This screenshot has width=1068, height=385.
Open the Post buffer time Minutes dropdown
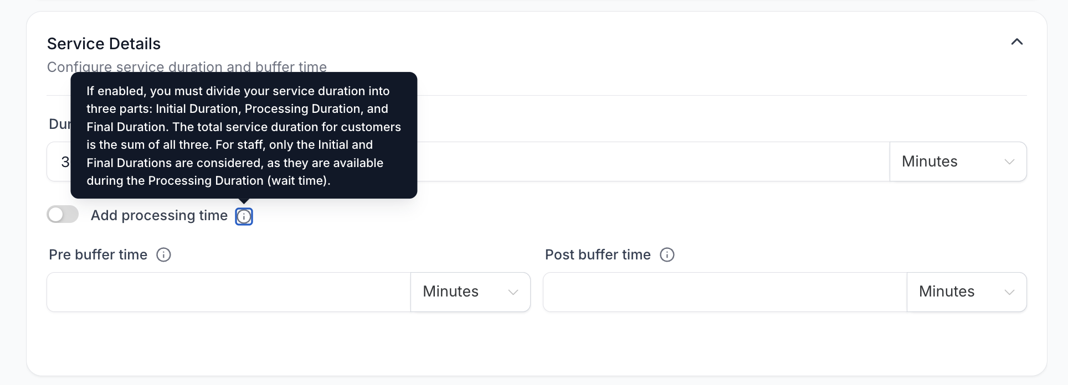click(967, 292)
